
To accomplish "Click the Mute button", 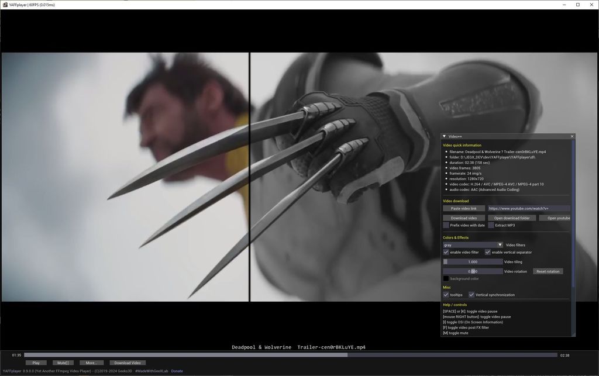I will 63,363.
